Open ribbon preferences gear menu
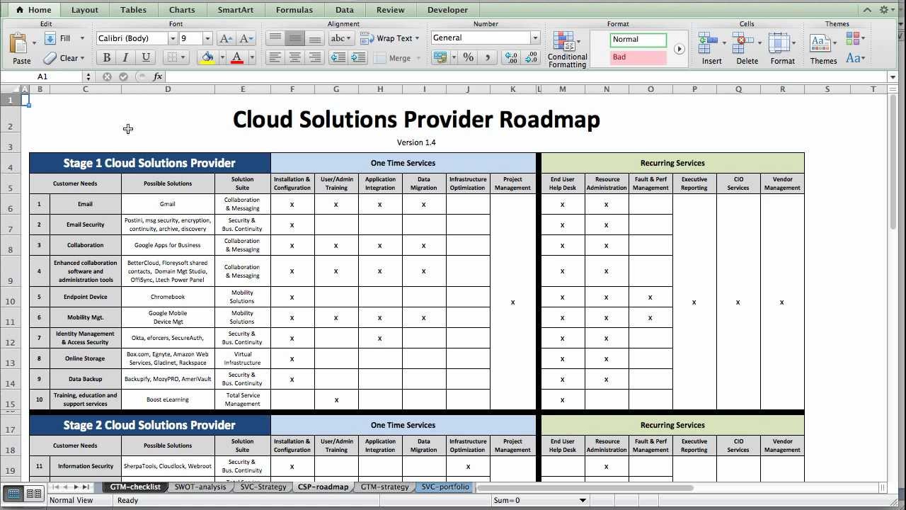This screenshot has height=510, width=906. click(886, 10)
